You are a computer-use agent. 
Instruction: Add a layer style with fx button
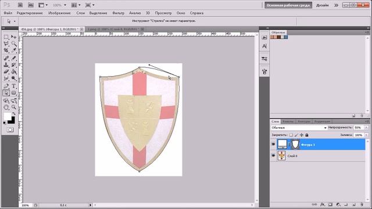[x=322, y=204]
